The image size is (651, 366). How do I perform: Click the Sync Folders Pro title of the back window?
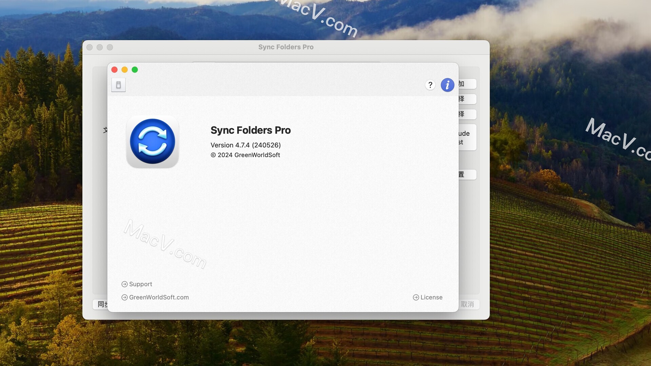(x=286, y=47)
